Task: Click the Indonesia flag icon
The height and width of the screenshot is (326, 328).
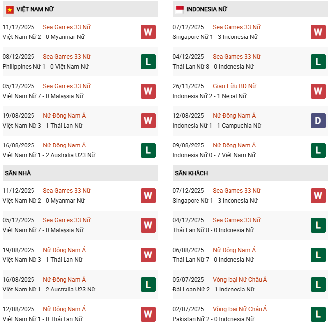Action: click(x=179, y=9)
